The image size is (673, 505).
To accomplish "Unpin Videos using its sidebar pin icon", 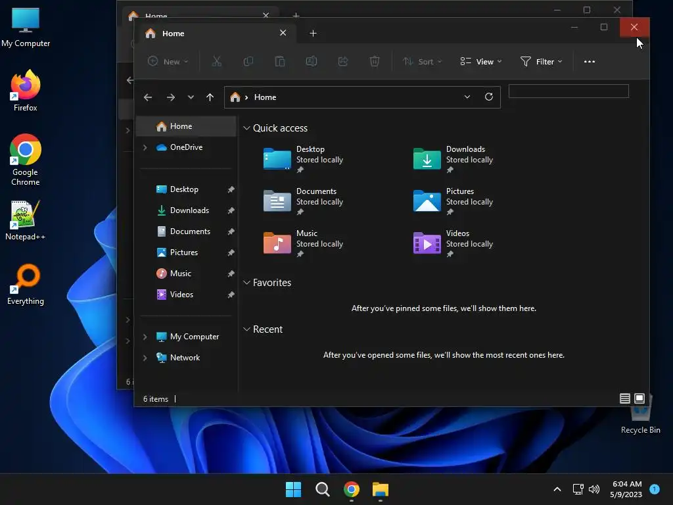I will tap(231, 295).
